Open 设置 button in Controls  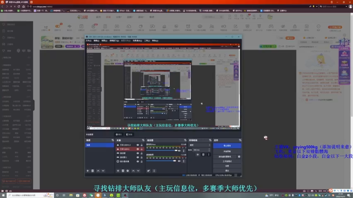click(x=227, y=166)
